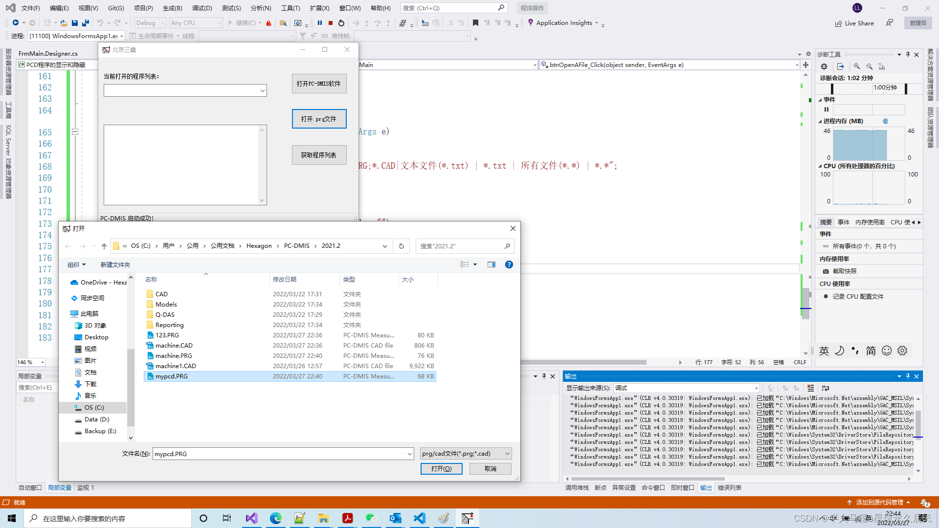Toggle the preview pane in Open dialog

coord(492,264)
